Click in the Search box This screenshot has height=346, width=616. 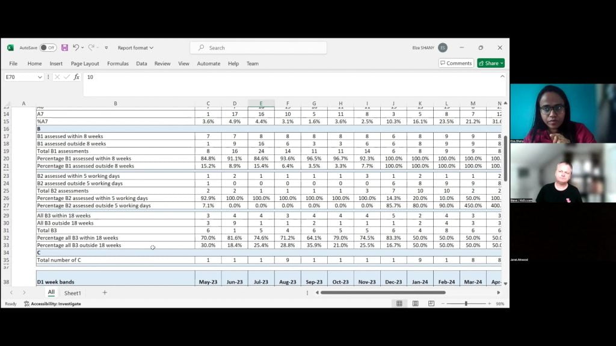pyautogui.click(x=259, y=47)
